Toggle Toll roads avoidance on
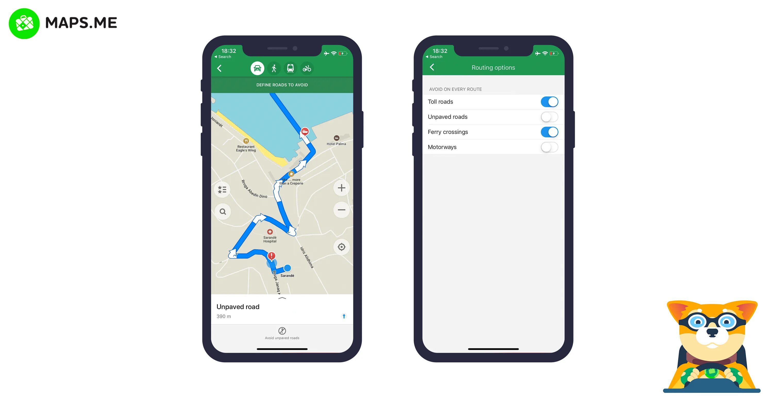The height and width of the screenshot is (402, 773). click(x=548, y=101)
